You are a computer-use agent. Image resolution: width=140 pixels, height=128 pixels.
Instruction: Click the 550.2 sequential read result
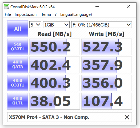point(55,47)
